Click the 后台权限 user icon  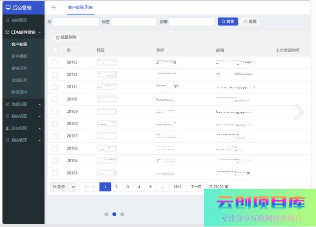pyautogui.click(x=7, y=128)
